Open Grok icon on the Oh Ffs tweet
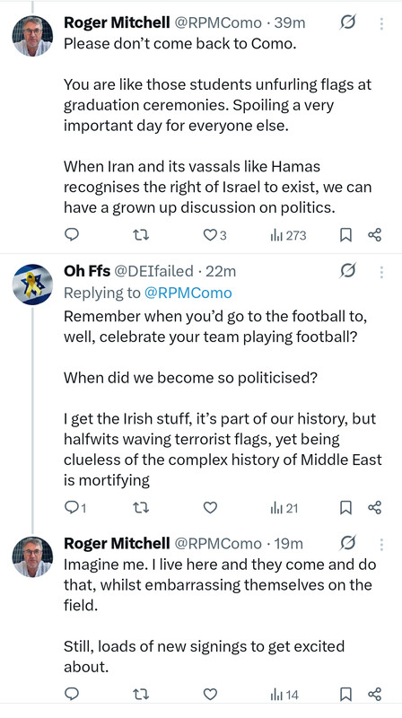The image size is (402, 718). [348, 271]
